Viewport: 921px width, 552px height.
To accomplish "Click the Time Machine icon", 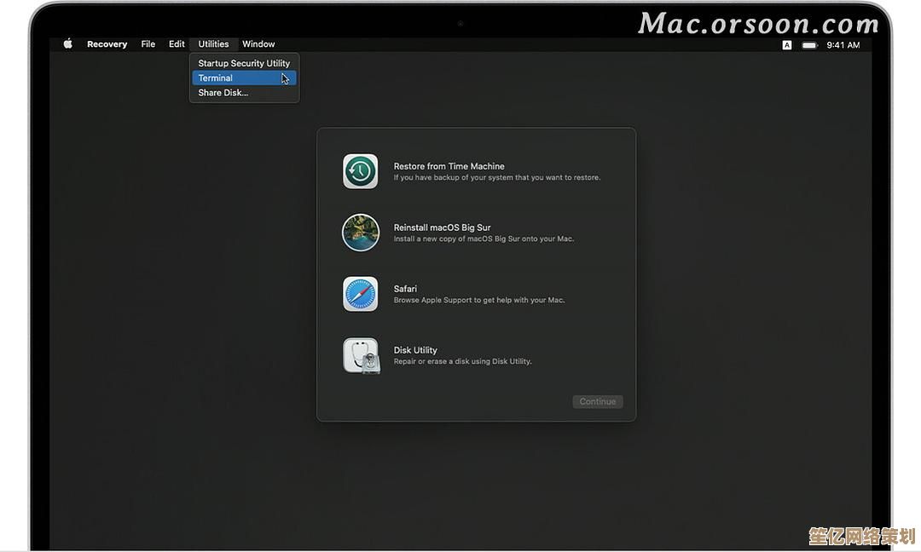I will tap(360, 171).
